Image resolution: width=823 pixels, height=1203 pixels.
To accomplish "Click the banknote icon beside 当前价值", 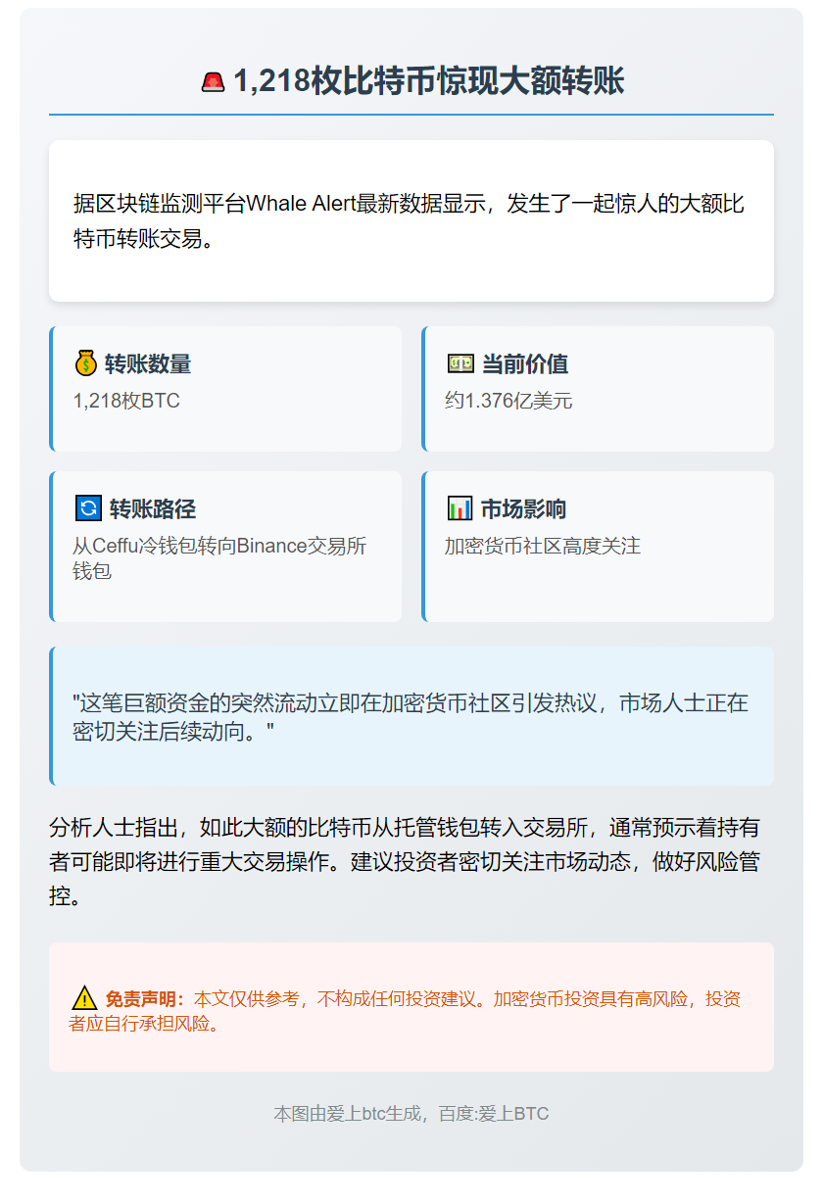I will [460, 364].
